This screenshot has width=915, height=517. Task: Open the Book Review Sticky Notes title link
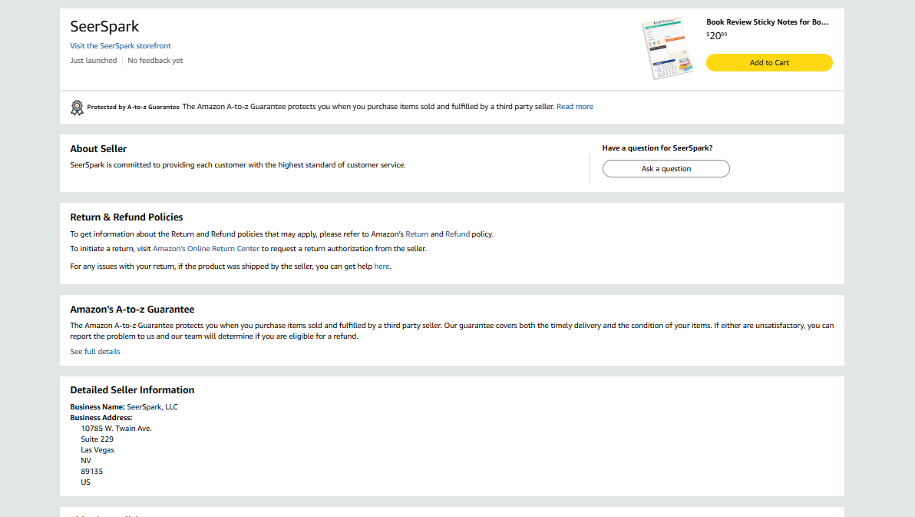tap(767, 22)
